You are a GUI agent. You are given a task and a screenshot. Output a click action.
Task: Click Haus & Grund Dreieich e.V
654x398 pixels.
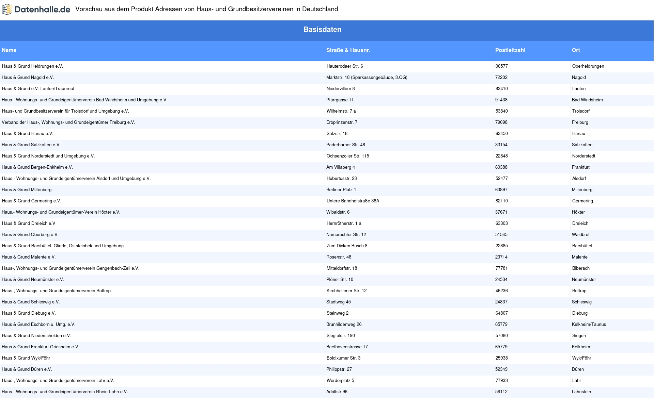(x=29, y=223)
